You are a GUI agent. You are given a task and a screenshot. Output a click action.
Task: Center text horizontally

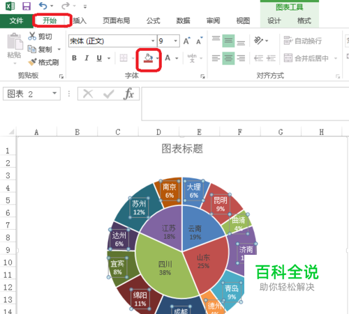[x=228, y=58]
